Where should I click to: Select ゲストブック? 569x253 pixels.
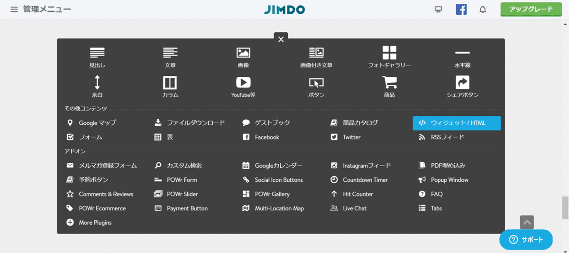pyautogui.click(x=266, y=123)
